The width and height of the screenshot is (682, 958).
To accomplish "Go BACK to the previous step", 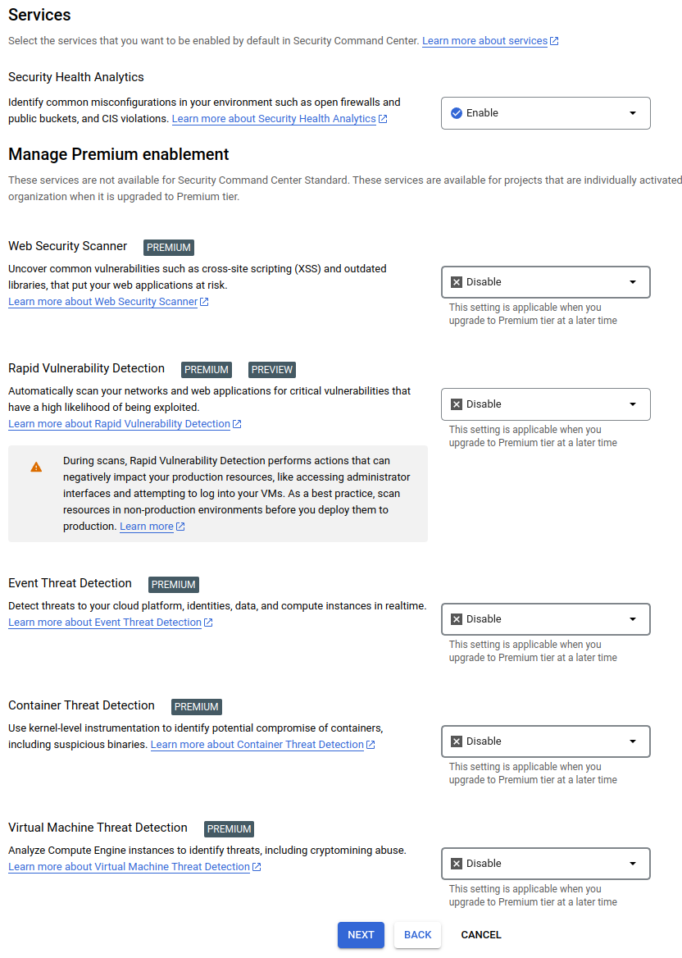I will [417, 935].
